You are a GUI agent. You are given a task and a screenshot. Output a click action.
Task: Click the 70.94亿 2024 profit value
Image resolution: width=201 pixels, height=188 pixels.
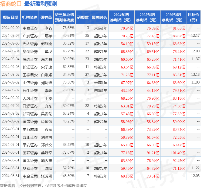coord(127,28)
